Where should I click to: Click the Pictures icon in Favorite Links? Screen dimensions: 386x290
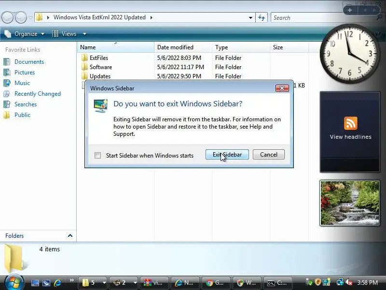click(x=7, y=72)
